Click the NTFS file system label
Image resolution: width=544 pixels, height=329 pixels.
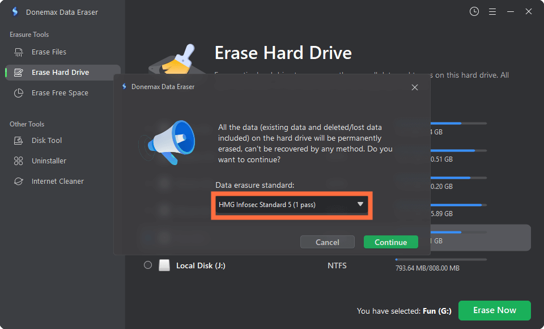point(337,265)
